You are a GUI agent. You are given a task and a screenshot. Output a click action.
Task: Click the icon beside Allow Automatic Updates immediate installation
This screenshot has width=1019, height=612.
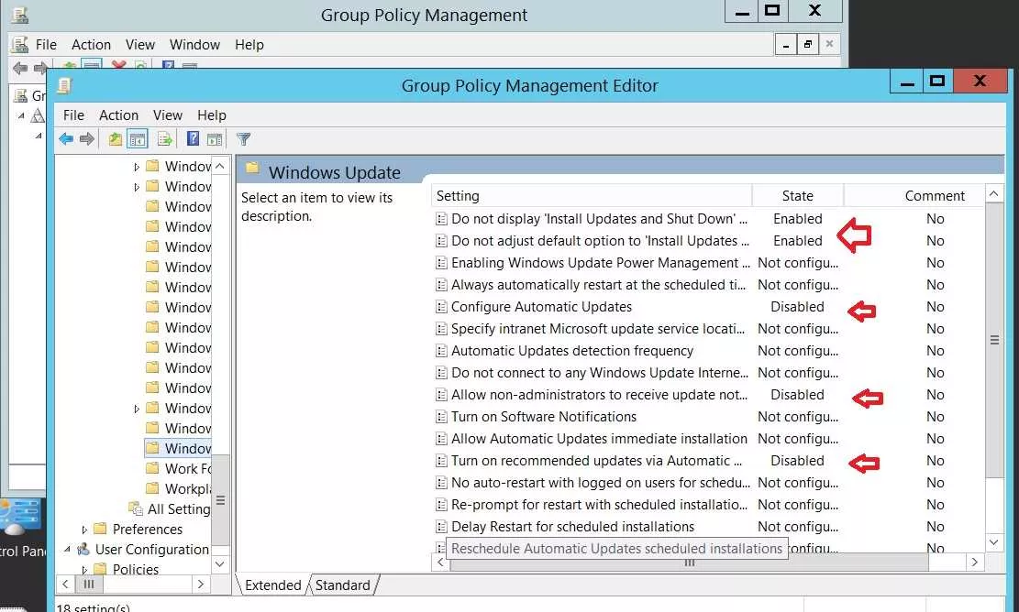pyautogui.click(x=441, y=439)
